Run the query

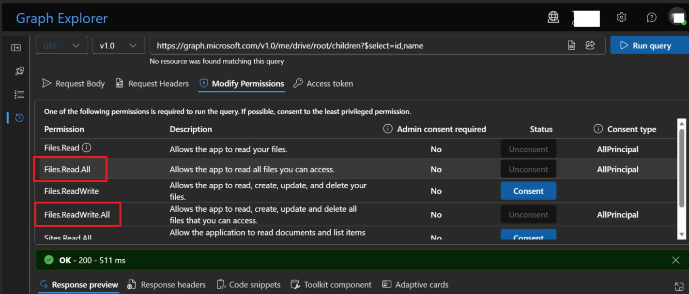pos(649,45)
